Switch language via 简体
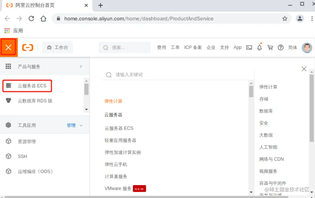315x198 pixels. point(293,47)
